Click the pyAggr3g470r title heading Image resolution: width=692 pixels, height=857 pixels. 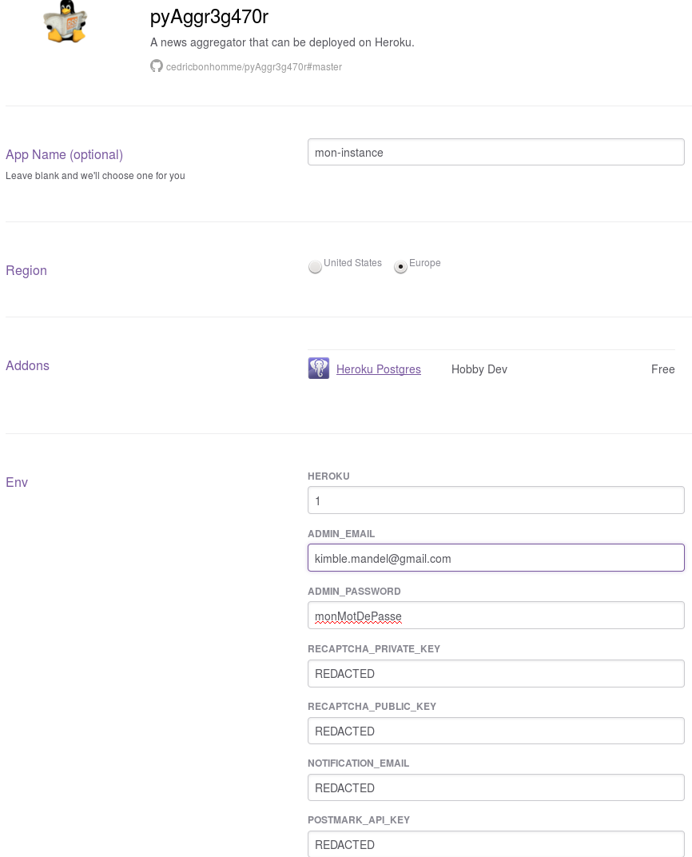(209, 17)
